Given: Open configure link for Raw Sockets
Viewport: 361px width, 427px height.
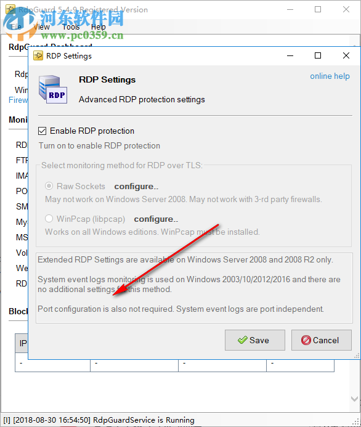Looking at the screenshot, I should pos(136,187).
